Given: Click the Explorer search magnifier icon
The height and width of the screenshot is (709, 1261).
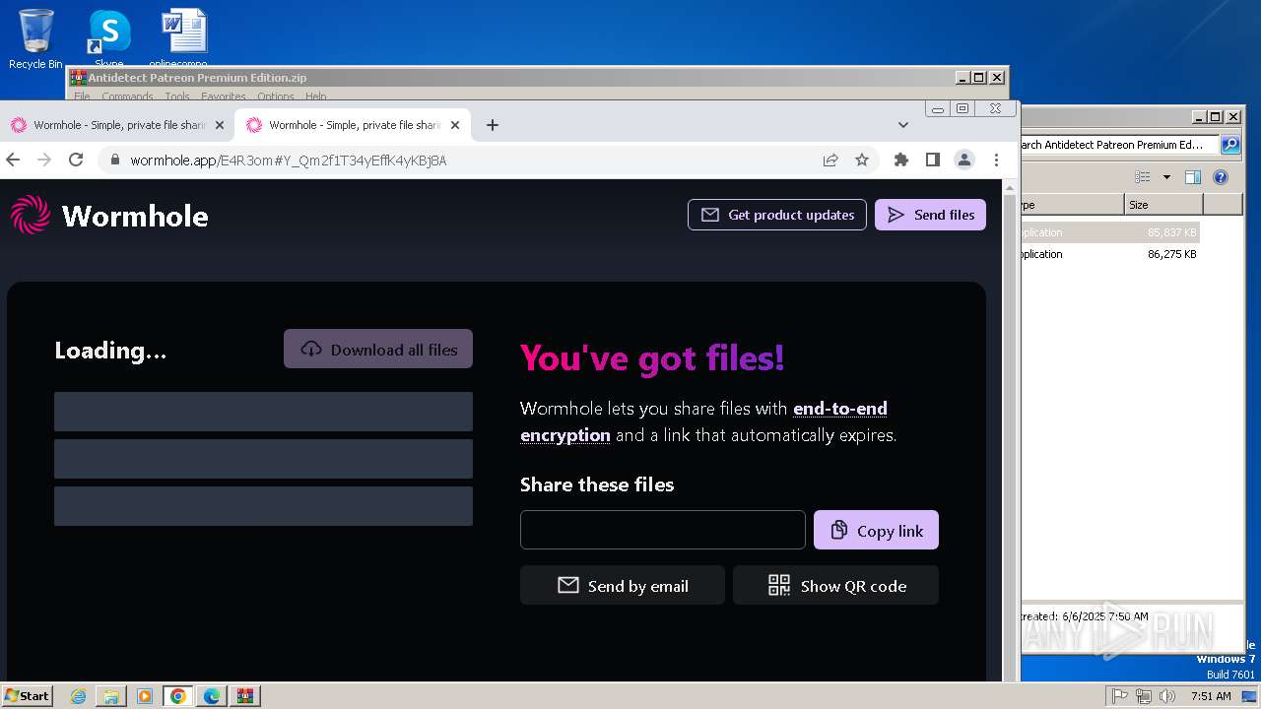Looking at the screenshot, I should pos(1230,145).
